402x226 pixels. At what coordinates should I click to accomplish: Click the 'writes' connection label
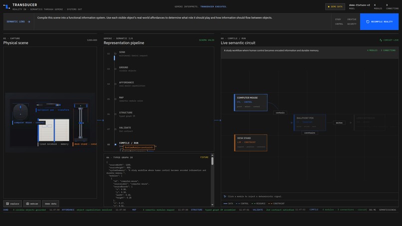pyautogui.click(x=339, y=123)
